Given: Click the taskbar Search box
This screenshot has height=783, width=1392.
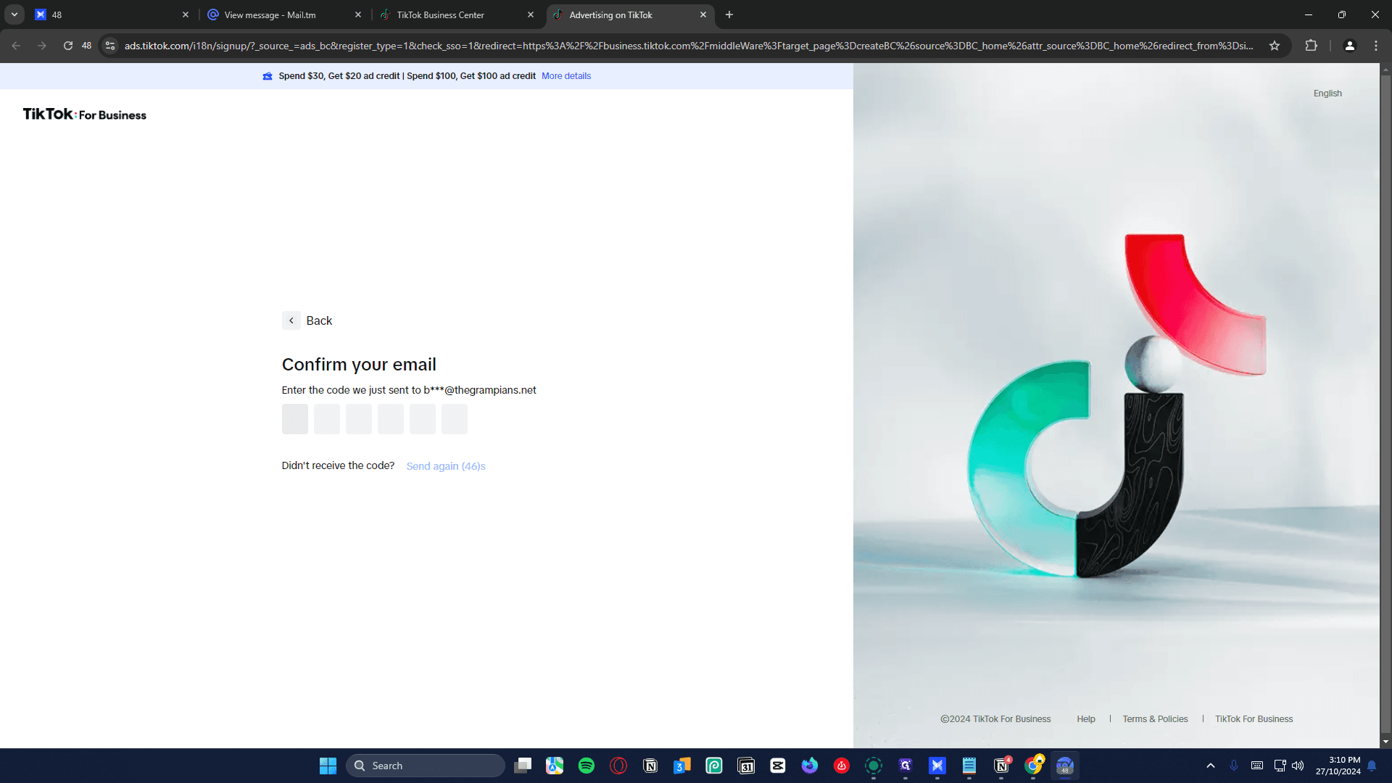Looking at the screenshot, I should 425,766.
